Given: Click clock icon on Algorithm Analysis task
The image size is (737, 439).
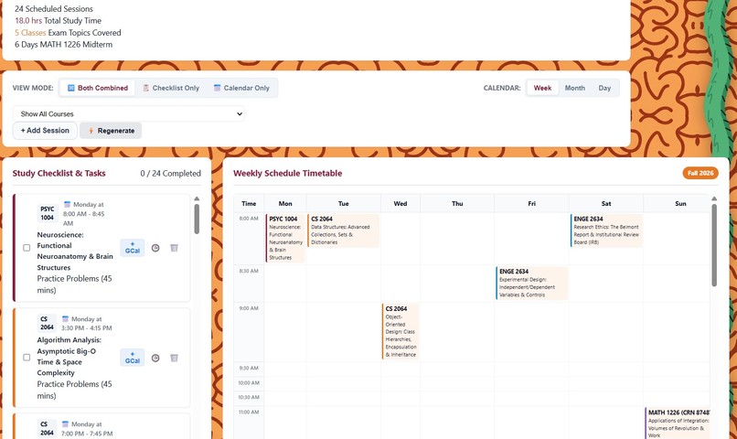Looking at the screenshot, I should click(155, 359).
